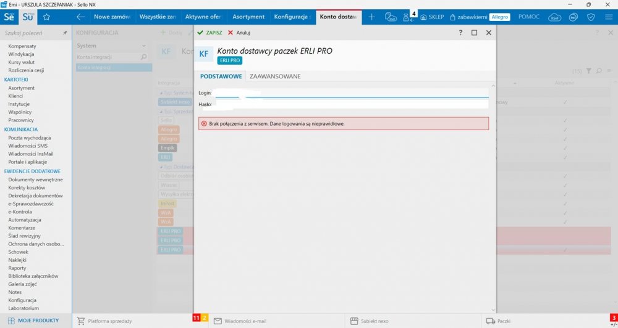
Task: Close the ERLI PRO account dialog
Action: pyautogui.click(x=489, y=33)
